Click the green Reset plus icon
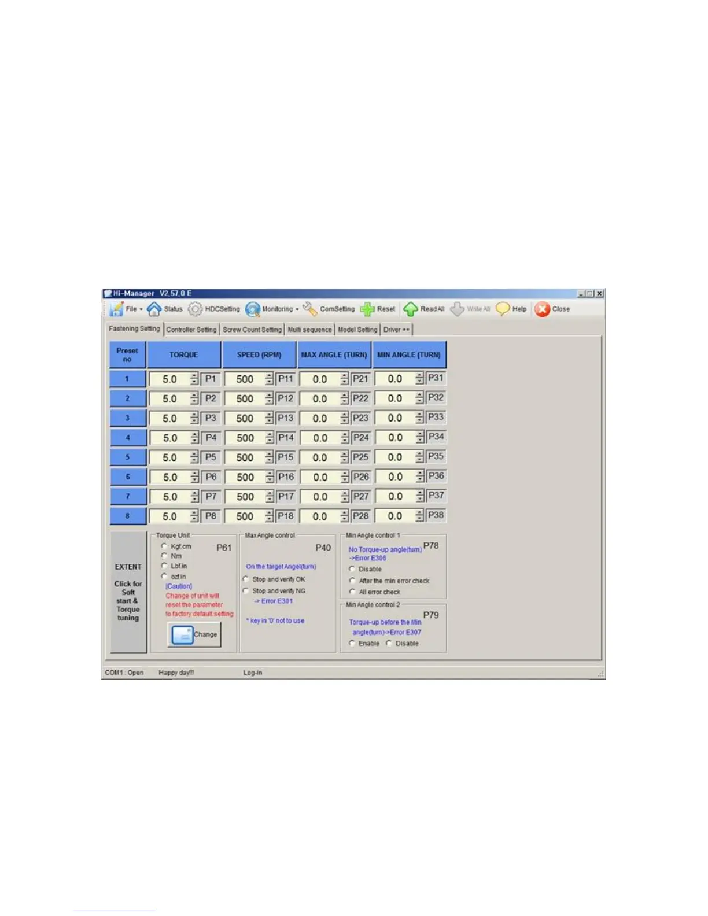708x916 pixels. (x=367, y=309)
